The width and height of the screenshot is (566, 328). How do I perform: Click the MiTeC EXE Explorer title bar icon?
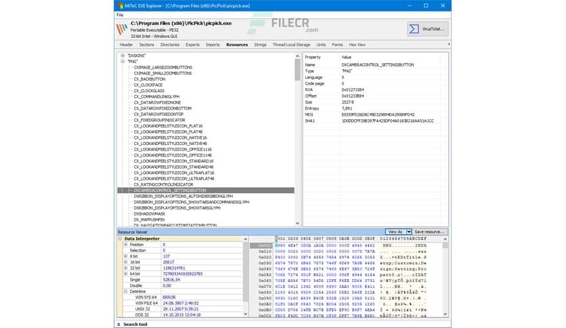click(x=120, y=5)
